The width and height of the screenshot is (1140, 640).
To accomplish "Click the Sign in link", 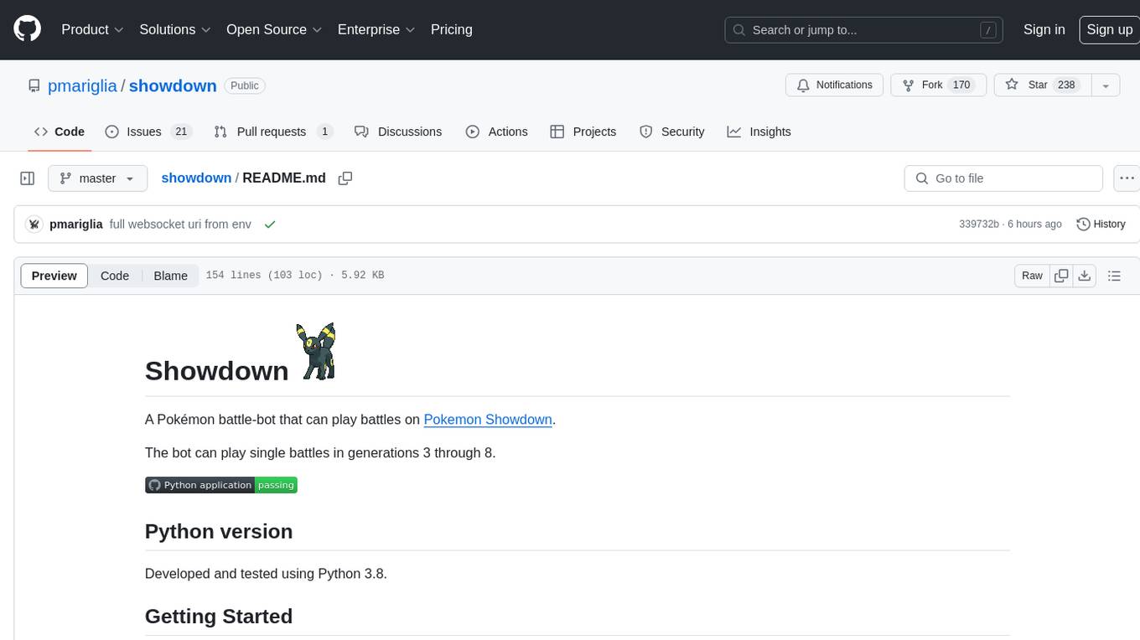I will point(1044,29).
